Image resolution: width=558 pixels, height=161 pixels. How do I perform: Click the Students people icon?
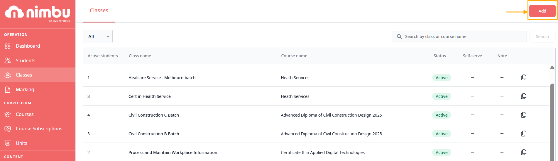(8, 60)
